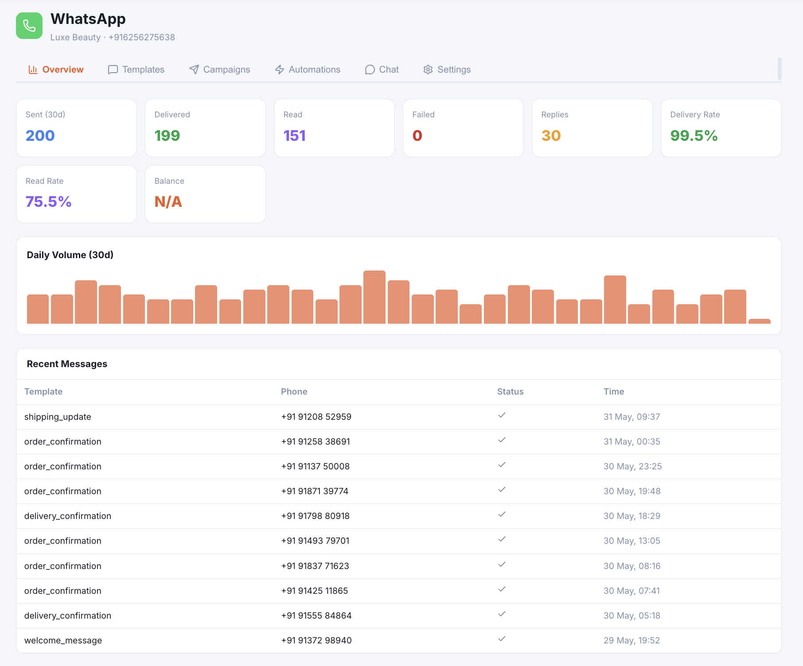Click the Delivery Rate 99.5% card

pyautogui.click(x=721, y=128)
